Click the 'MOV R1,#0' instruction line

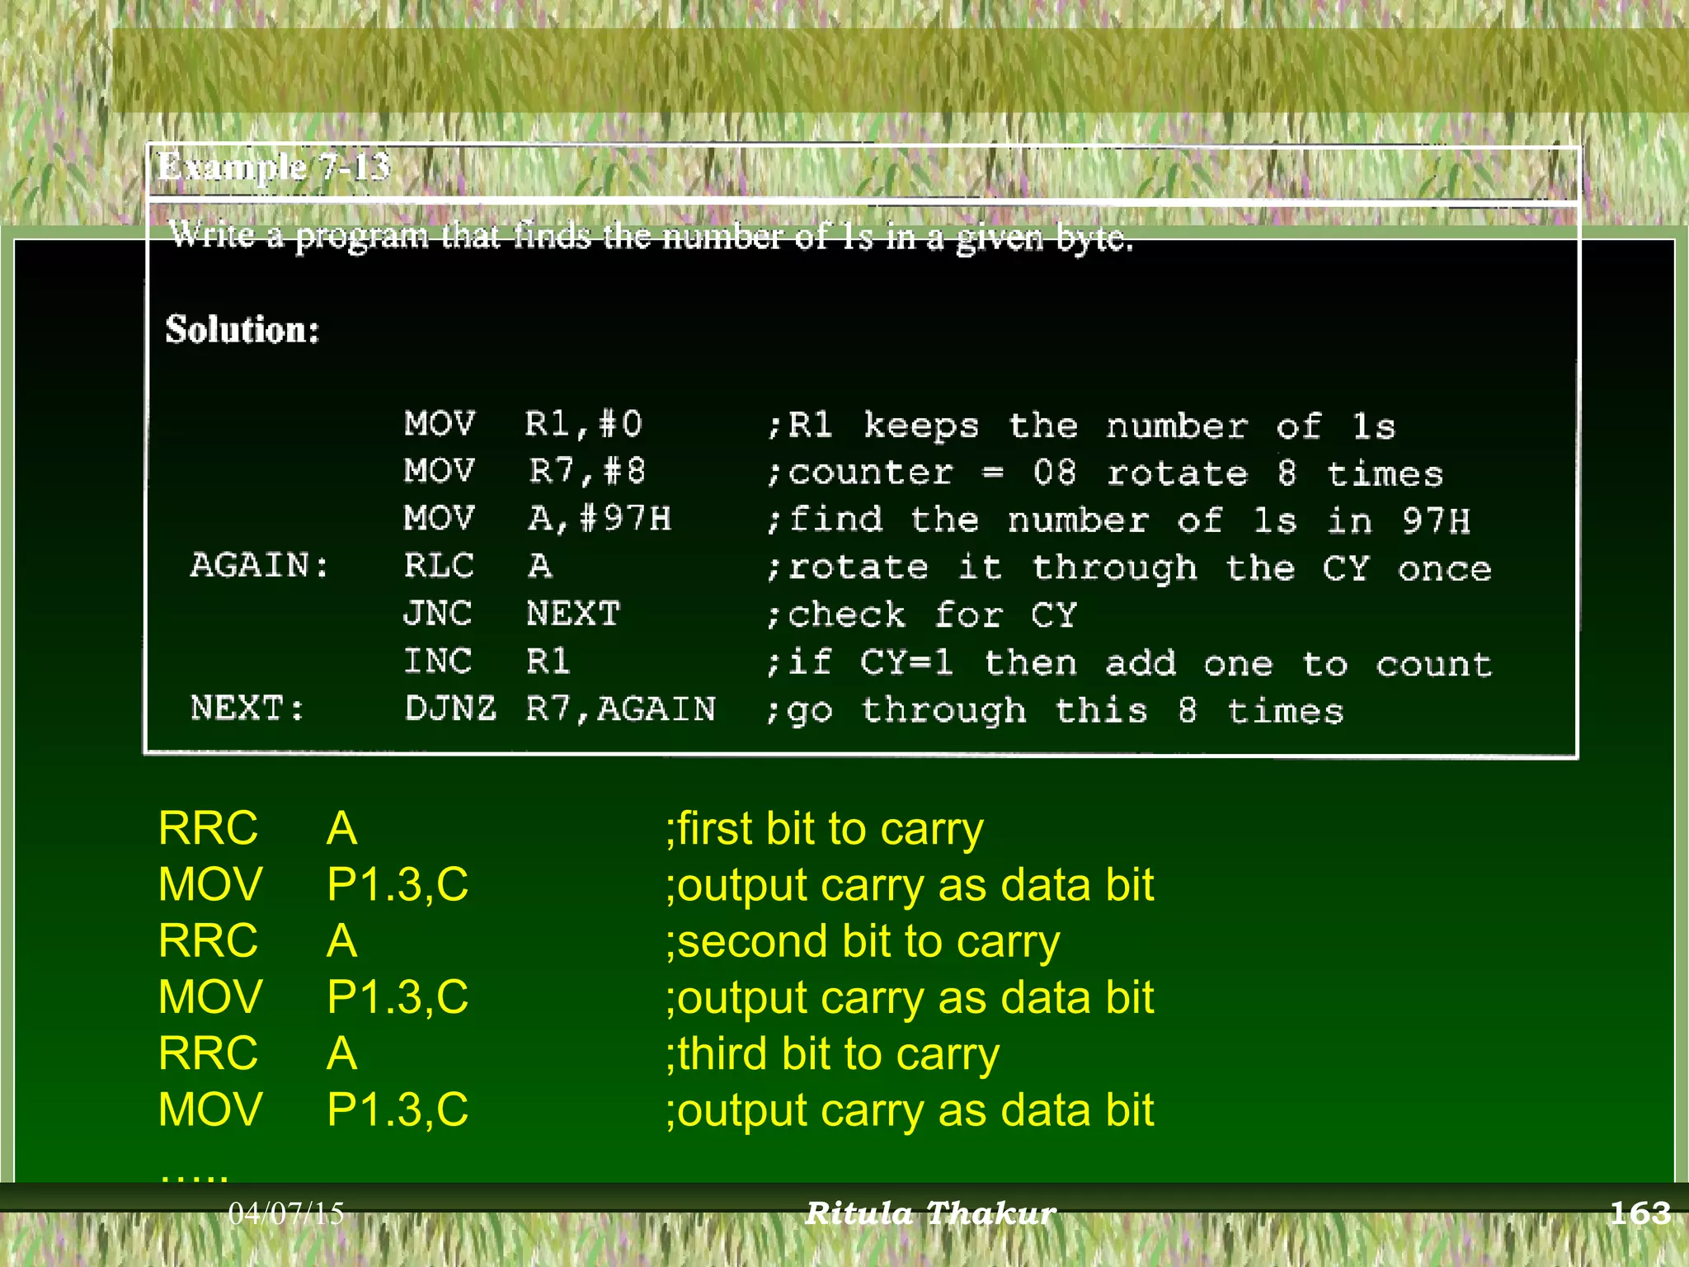[x=523, y=424]
